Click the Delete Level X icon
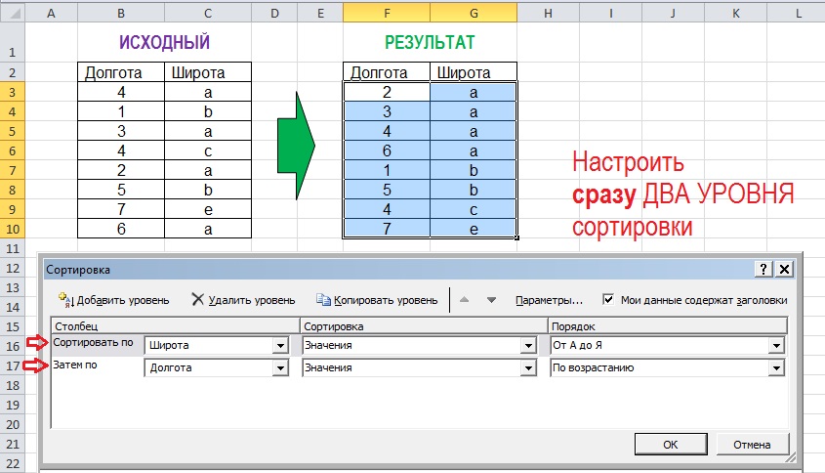 coord(198,300)
